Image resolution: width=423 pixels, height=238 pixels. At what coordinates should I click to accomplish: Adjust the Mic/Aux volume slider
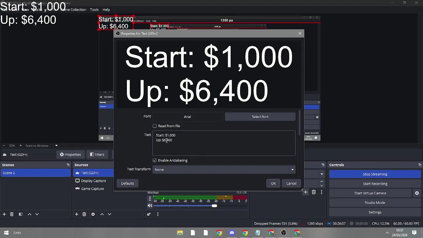click(214, 206)
